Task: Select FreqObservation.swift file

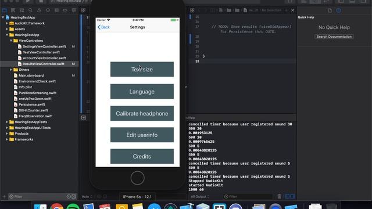Action: point(35,116)
